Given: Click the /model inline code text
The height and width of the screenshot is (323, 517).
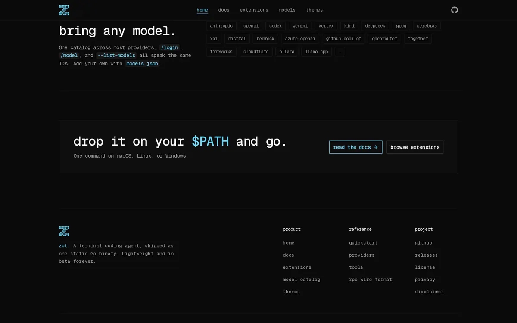Looking at the screenshot, I should click(x=69, y=56).
